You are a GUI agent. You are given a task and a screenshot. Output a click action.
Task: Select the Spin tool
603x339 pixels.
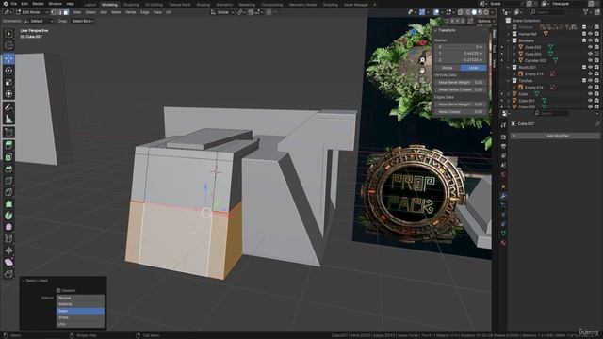pos(8,216)
